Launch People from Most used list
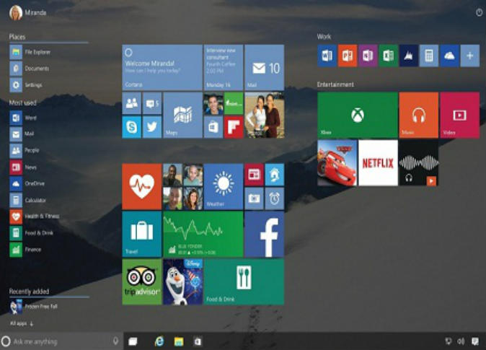Image resolution: width=486 pixels, height=350 pixels. click(25, 151)
